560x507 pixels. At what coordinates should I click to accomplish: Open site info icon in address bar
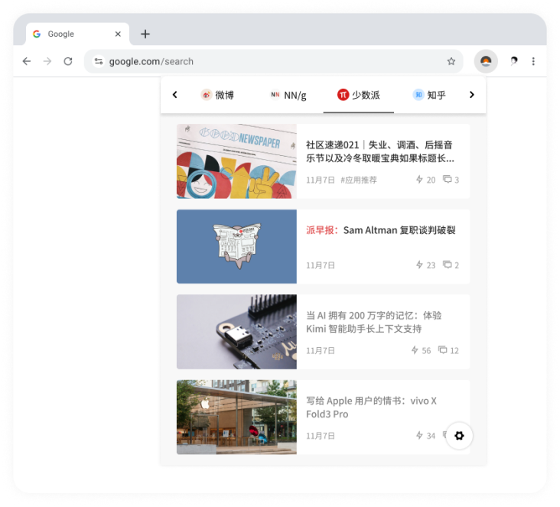tap(98, 61)
